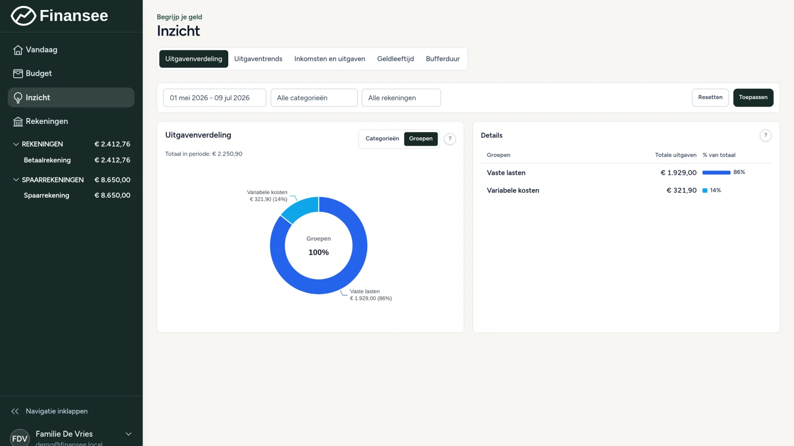Screen dimensions: 794x446
Task: Click the donut center 100% label
Action: point(319,252)
